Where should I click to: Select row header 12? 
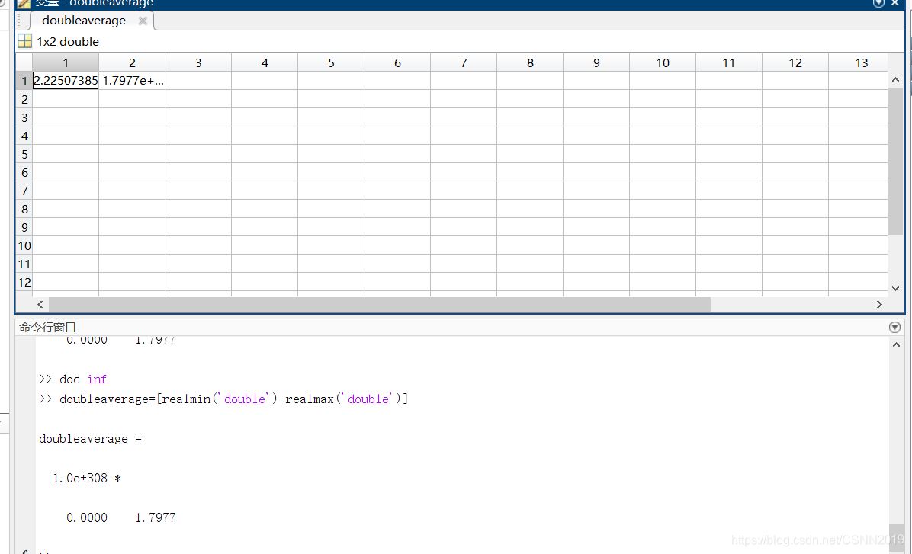pos(24,282)
